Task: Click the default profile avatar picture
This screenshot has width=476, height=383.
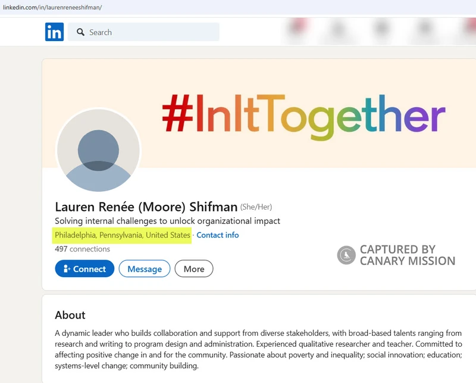Action: (x=98, y=150)
